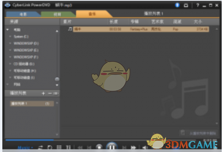The width and height of the screenshot is (222, 152).
Task: Remove playlist with the minus icon
Action: [x=50, y=93]
